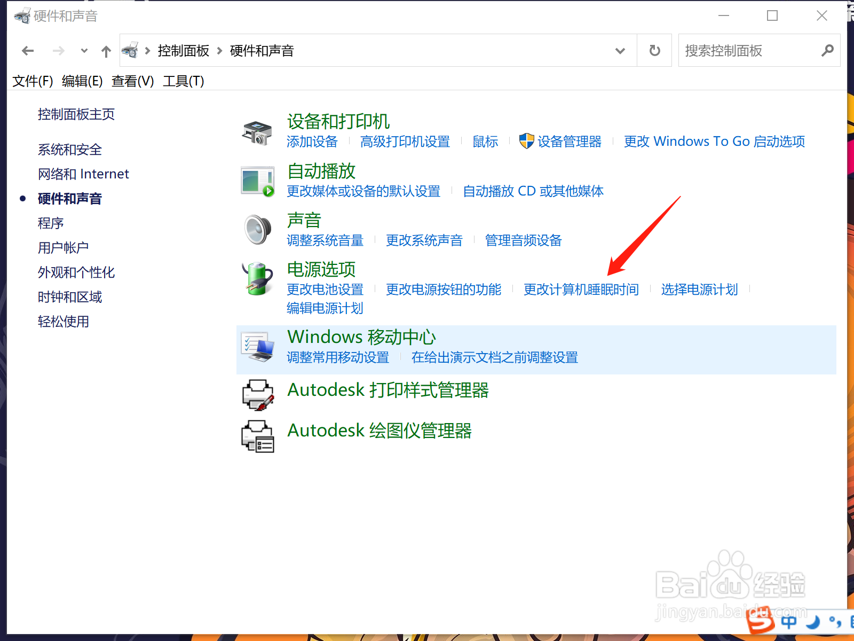Open Autodesk 打印样式管理器
Screen dimensions: 854x641
[388, 390]
